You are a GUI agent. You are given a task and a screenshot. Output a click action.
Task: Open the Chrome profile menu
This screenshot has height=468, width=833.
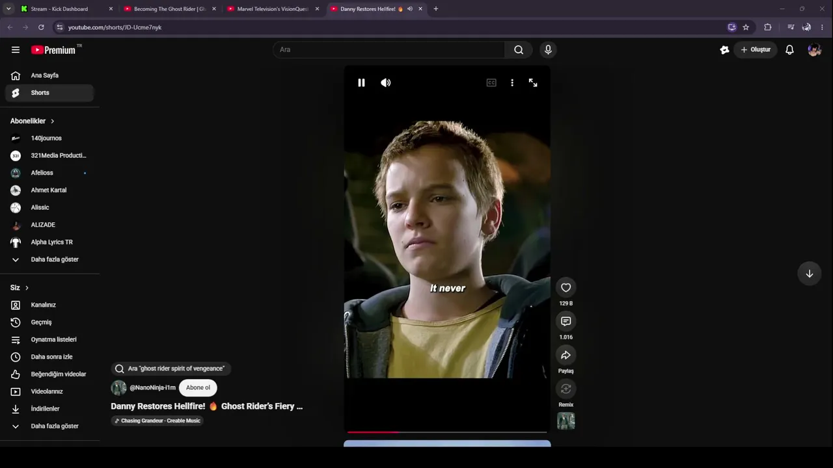(x=806, y=27)
